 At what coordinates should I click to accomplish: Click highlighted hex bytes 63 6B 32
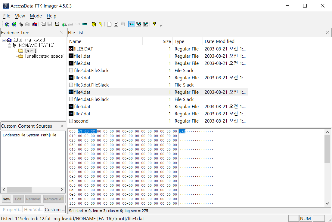(87, 131)
